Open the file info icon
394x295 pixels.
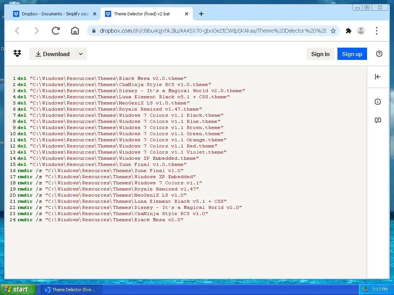(378, 101)
